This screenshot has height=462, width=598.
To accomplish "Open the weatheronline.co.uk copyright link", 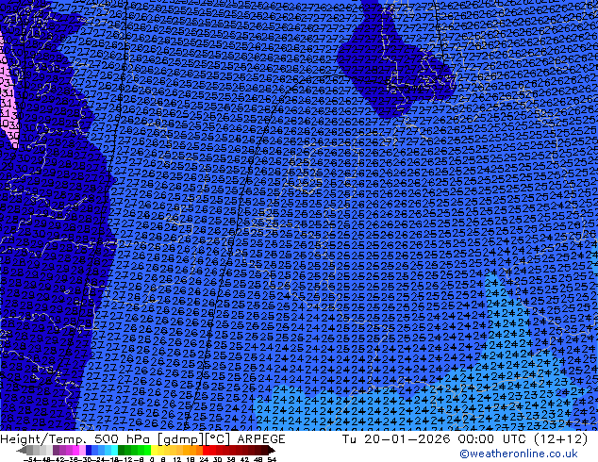I will [518, 454].
